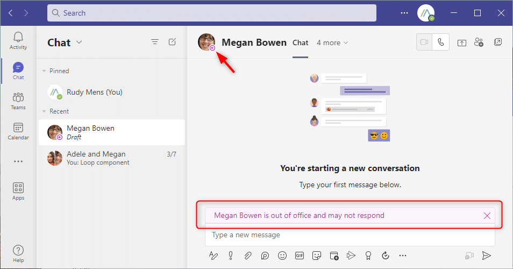Collapse the Pinned chats section
The width and height of the screenshot is (513, 269).
click(45, 71)
